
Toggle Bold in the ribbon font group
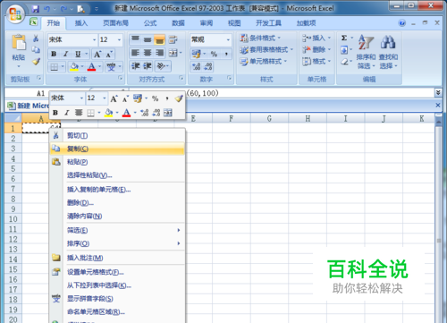click(54, 54)
